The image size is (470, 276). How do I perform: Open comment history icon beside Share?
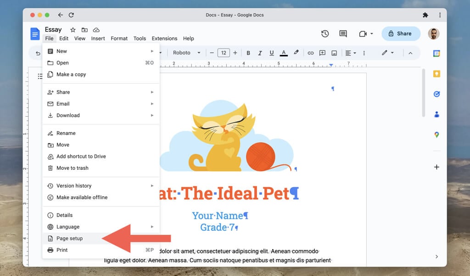(343, 33)
